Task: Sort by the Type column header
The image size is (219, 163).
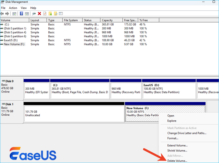Action: [55, 20]
